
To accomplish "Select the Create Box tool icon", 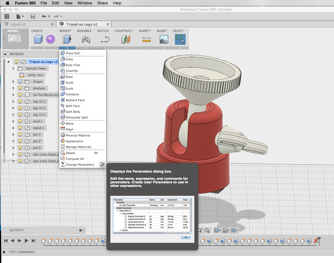I will pos(38,40).
